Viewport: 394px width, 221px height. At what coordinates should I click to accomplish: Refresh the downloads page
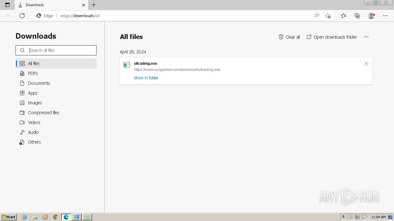[22, 16]
